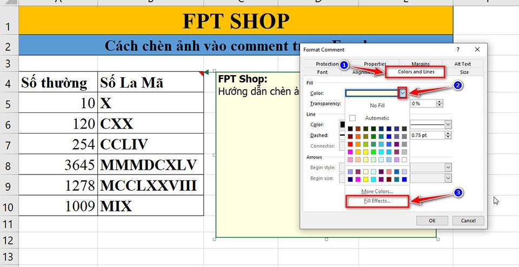The width and height of the screenshot is (519, 267).
Task: Click the line weight 0.75 pt field
Action: tap(428, 135)
